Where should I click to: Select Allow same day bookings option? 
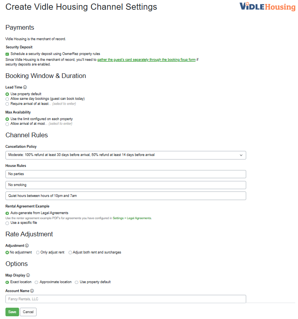pos(7,99)
